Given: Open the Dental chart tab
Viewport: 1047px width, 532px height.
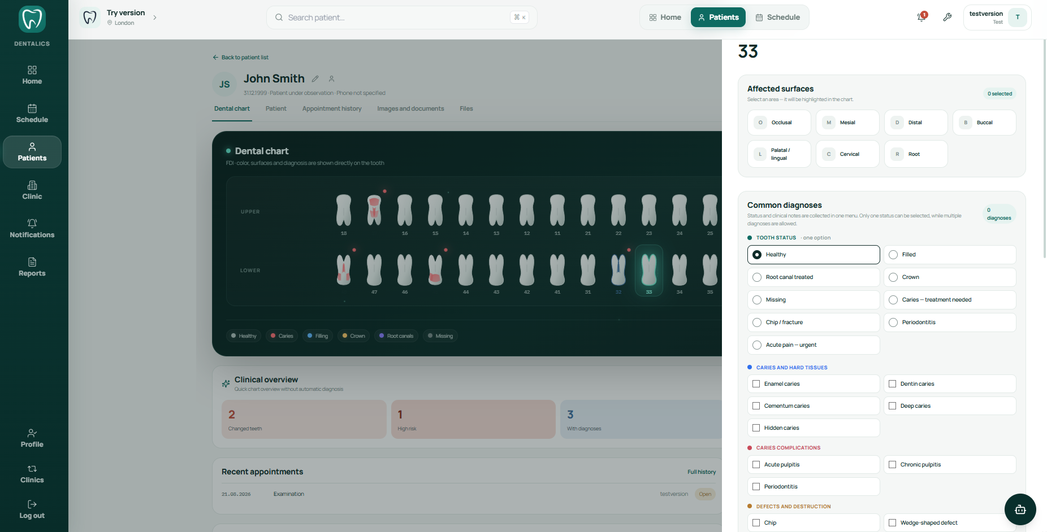Looking at the screenshot, I should [x=232, y=108].
